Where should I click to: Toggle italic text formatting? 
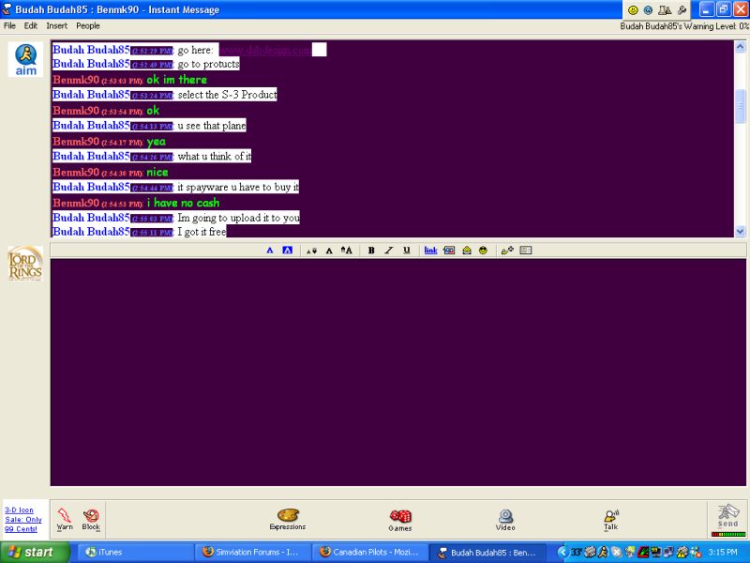pyautogui.click(x=388, y=251)
